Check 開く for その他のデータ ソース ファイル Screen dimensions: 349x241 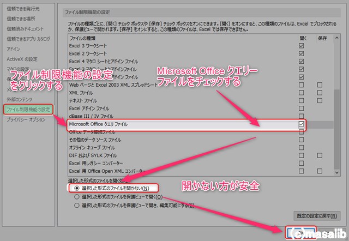[301, 140]
